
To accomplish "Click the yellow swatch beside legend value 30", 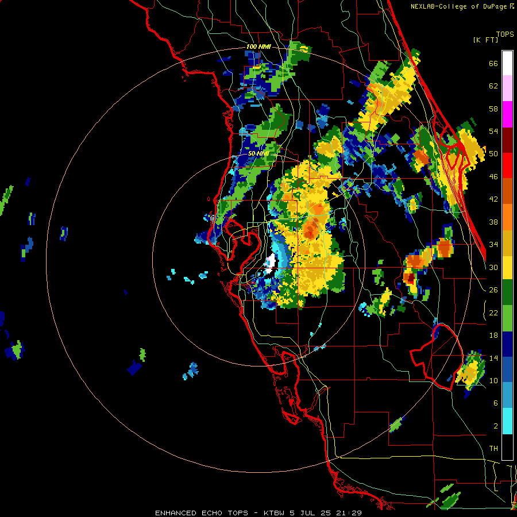I will point(507,267).
